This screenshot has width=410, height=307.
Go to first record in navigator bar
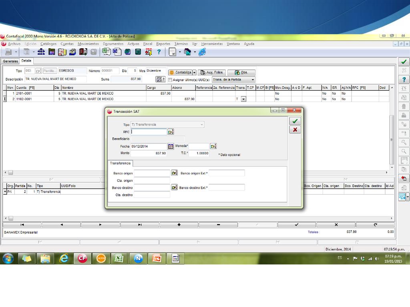click(x=22, y=225)
